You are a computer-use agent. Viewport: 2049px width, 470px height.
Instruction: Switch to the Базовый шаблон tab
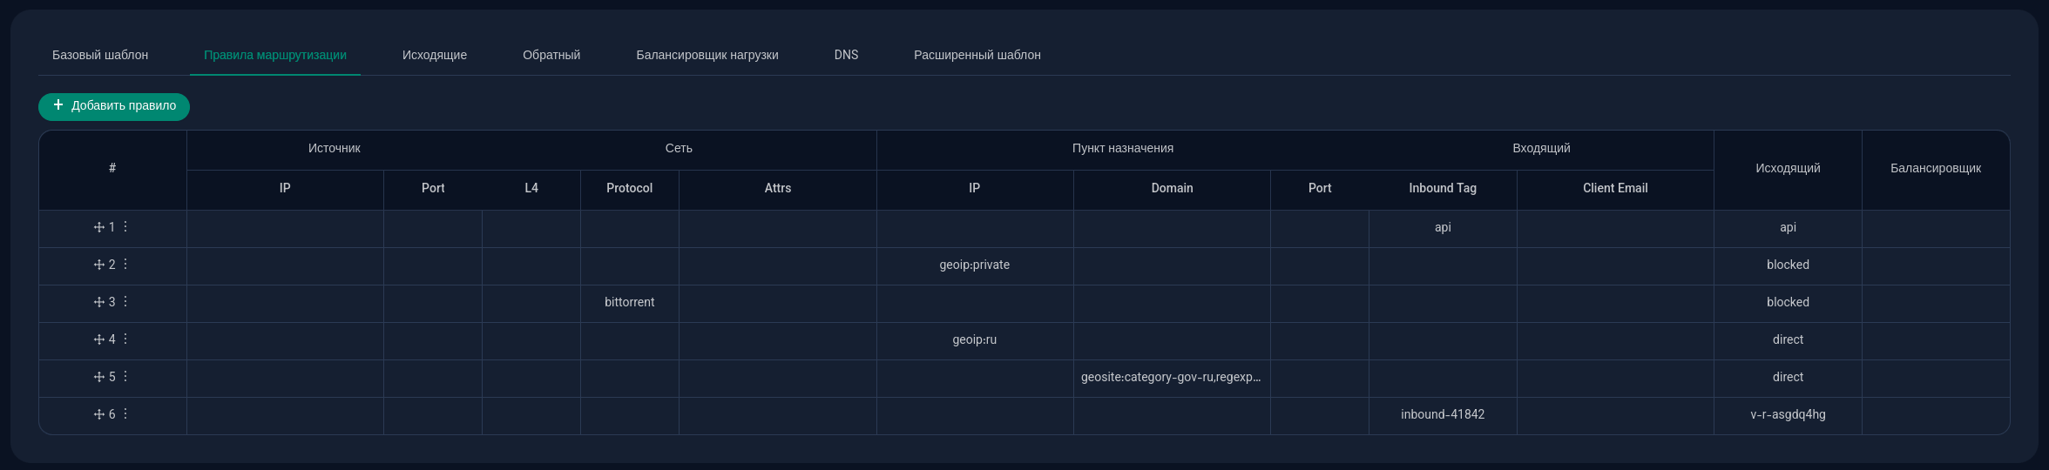(100, 55)
